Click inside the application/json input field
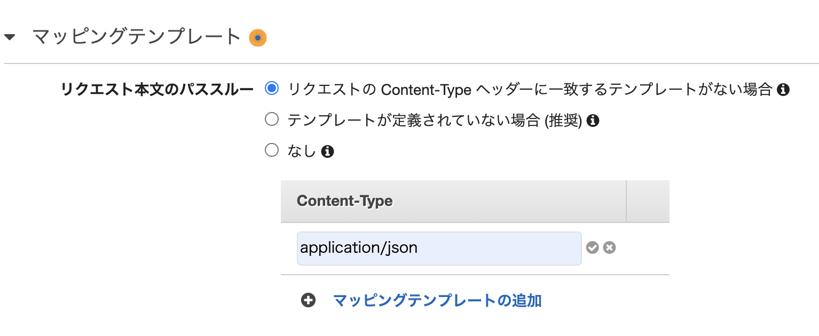Image resolution: width=819 pixels, height=336 pixels. point(438,247)
